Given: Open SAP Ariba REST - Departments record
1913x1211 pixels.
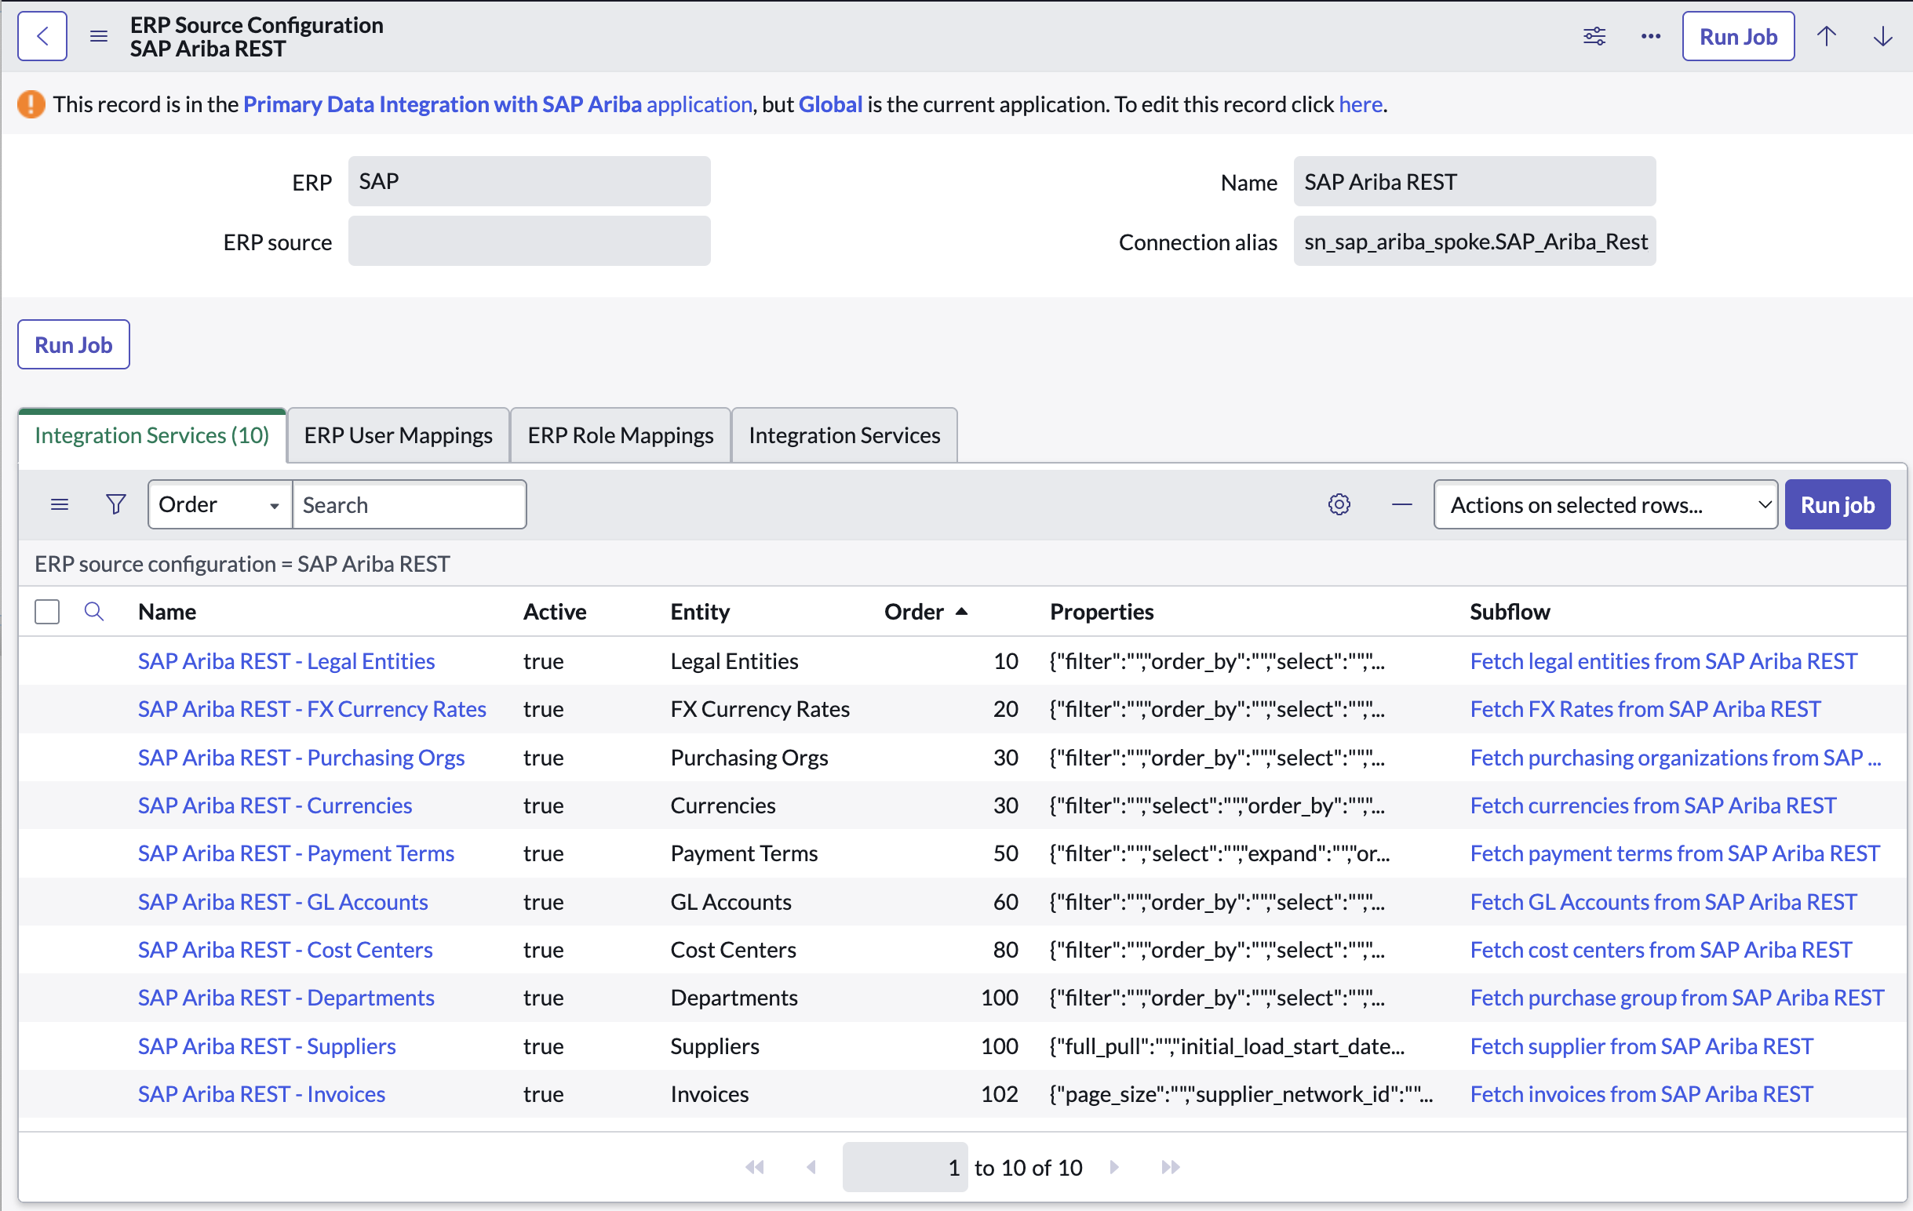Looking at the screenshot, I should tap(286, 998).
